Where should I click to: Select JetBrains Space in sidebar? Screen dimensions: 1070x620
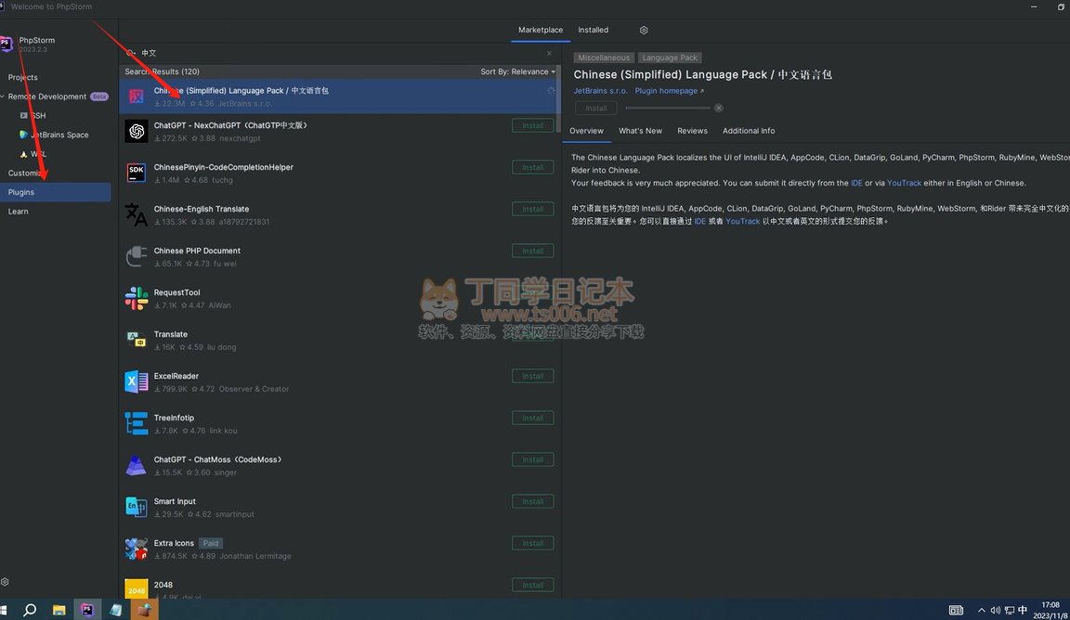[59, 135]
